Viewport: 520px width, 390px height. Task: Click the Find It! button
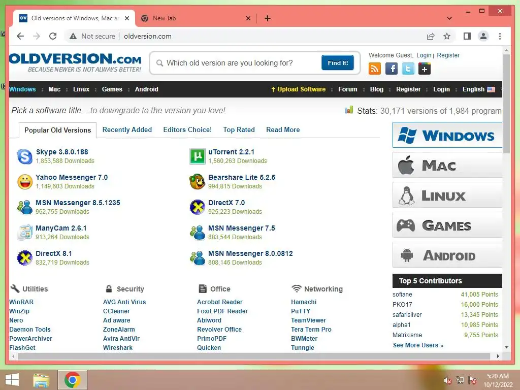338,62
